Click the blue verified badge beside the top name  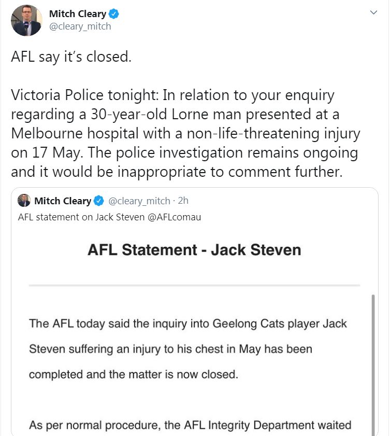point(113,13)
